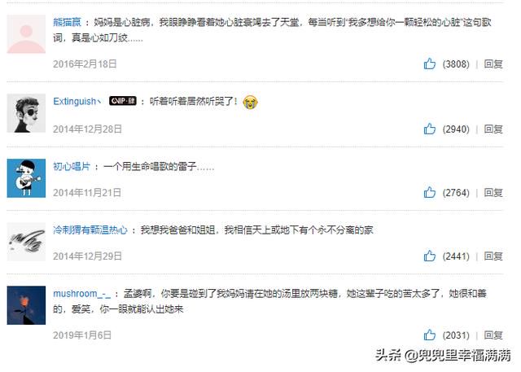Image resolution: width=521 pixels, height=372 pixels.
Task: Click the VIP badge next to Extinguish
Action: point(123,101)
